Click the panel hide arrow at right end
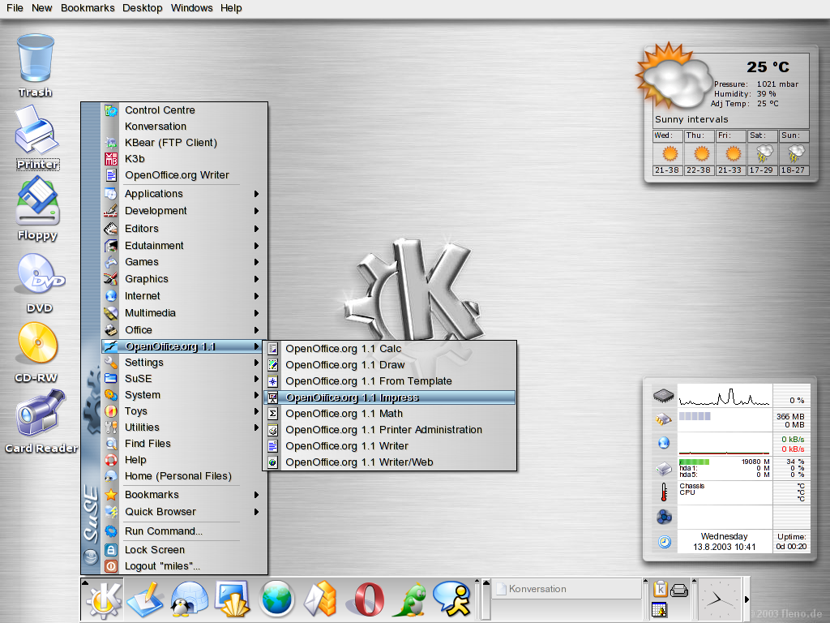This screenshot has height=623, width=830. [x=747, y=599]
